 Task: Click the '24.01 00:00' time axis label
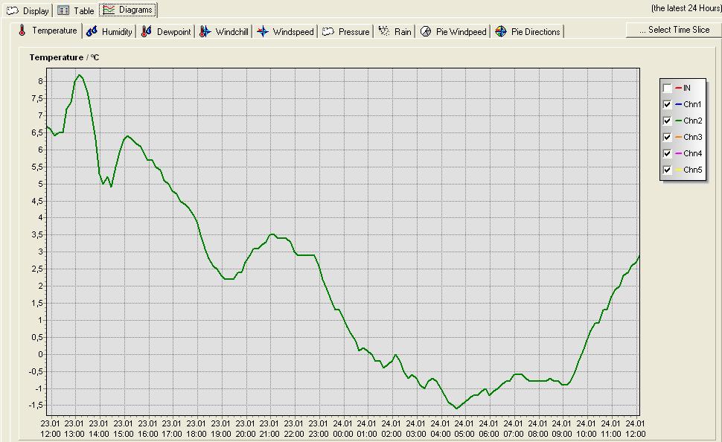pos(342,429)
